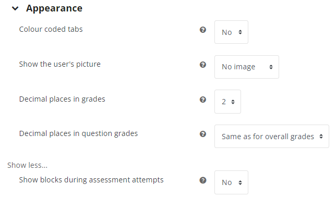Click the Show blocks during assessment attempts label

pos(91,180)
